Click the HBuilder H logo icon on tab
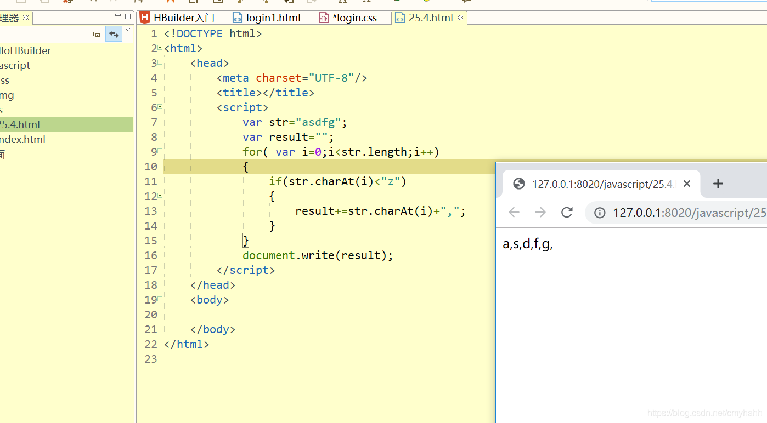 click(x=145, y=18)
